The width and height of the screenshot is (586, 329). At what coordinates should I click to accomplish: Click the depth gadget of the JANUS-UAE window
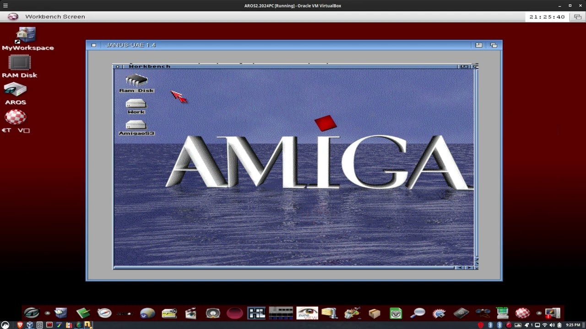pyautogui.click(x=494, y=45)
